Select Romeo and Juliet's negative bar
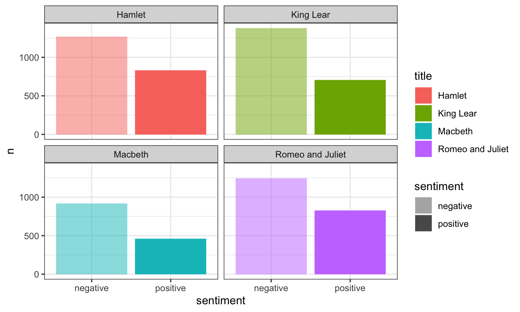Screen dimensions: 520x312 (x=271, y=226)
